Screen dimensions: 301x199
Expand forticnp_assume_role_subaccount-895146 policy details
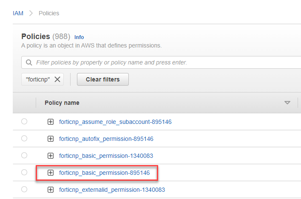pyautogui.click(x=51, y=122)
